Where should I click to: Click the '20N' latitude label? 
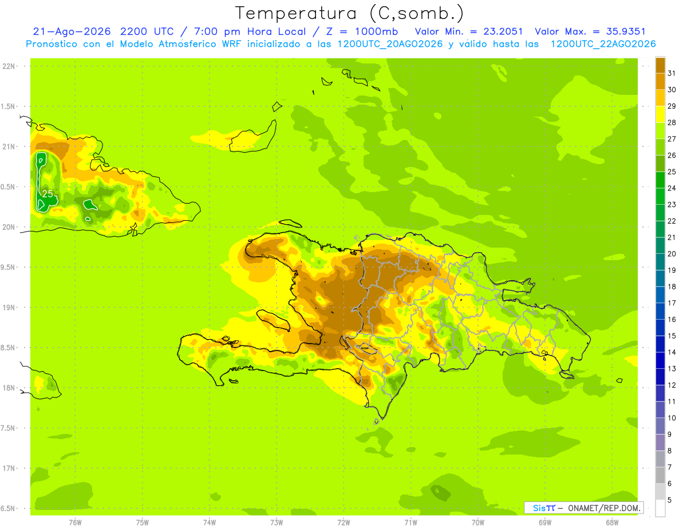click(10, 227)
